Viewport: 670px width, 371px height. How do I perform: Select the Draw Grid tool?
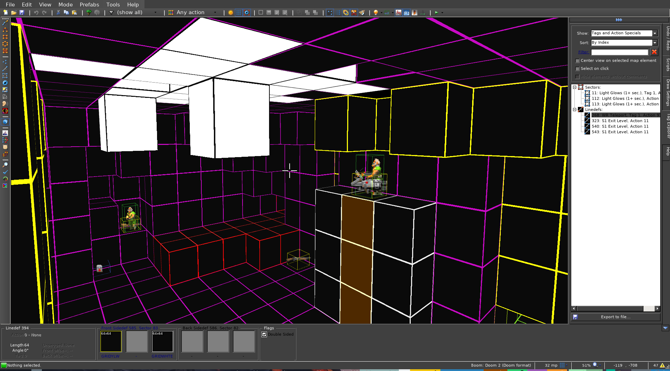5,51
